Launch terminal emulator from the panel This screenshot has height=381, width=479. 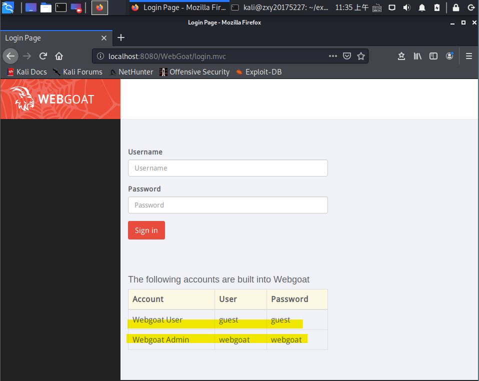pyautogui.click(x=61, y=7)
